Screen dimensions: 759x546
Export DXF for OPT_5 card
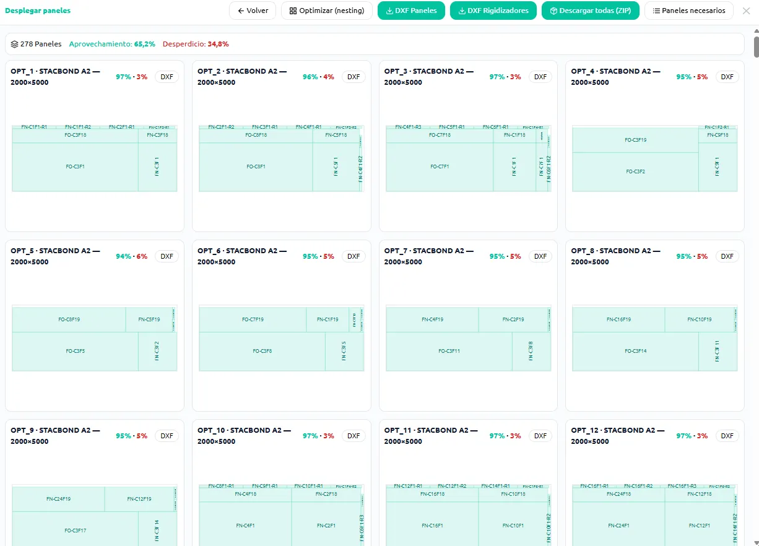(x=167, y=256)
